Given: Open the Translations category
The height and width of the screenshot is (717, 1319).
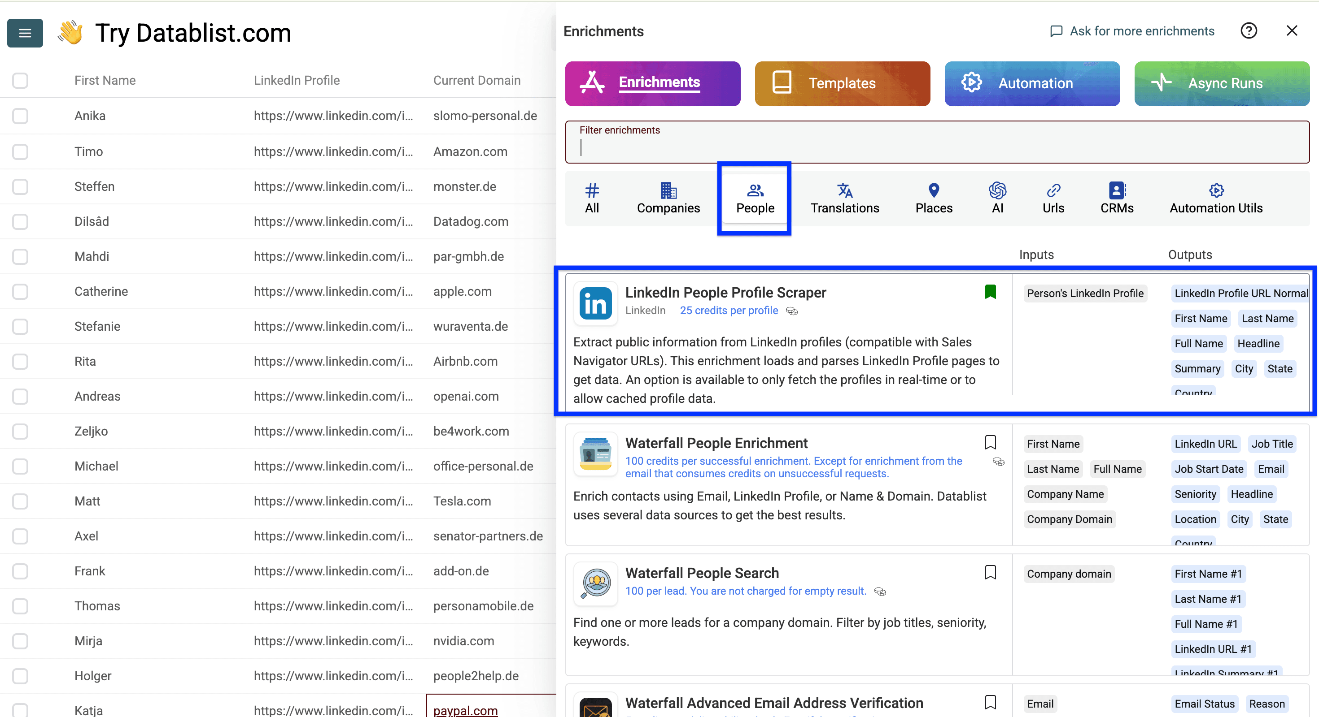Looking at the screenshot, I should (x=844, y=199).
